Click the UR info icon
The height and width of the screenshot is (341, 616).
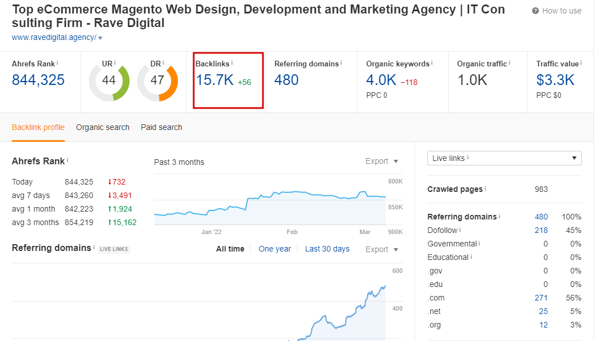[115, 62]
